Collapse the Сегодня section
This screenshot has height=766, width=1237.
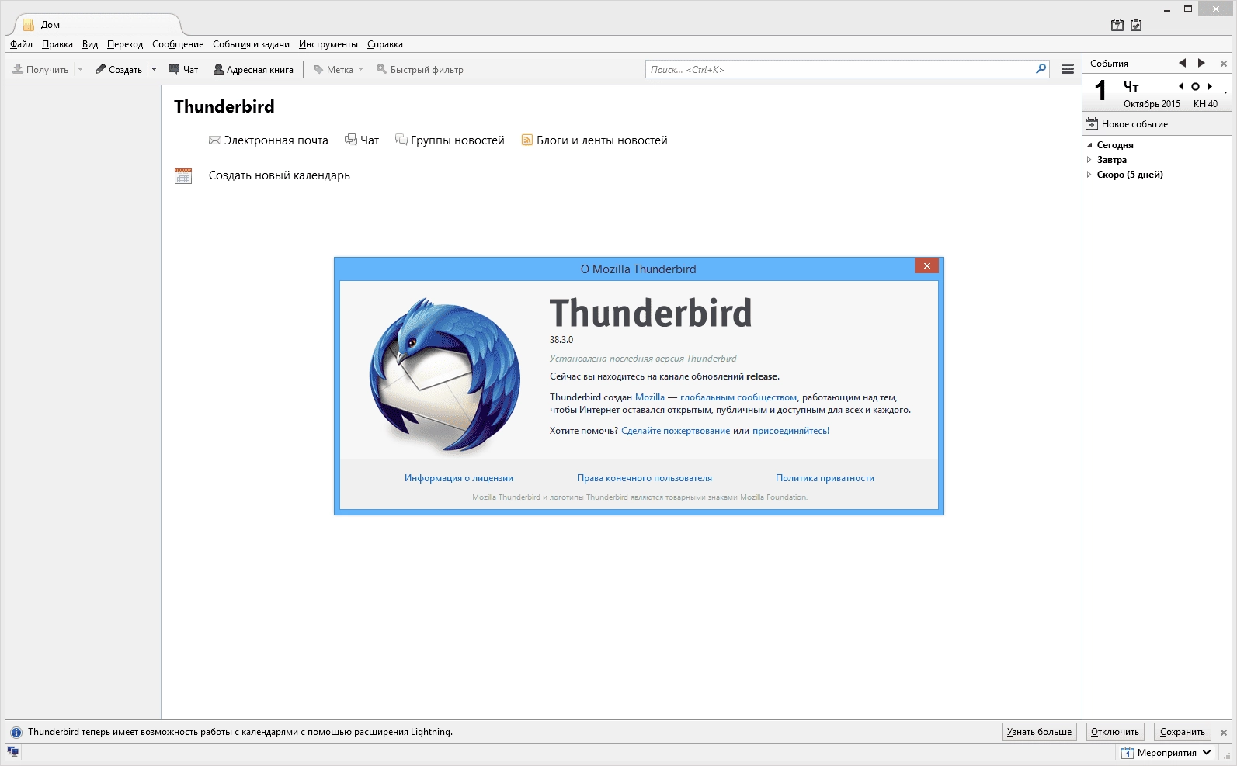coord(1089,145)
